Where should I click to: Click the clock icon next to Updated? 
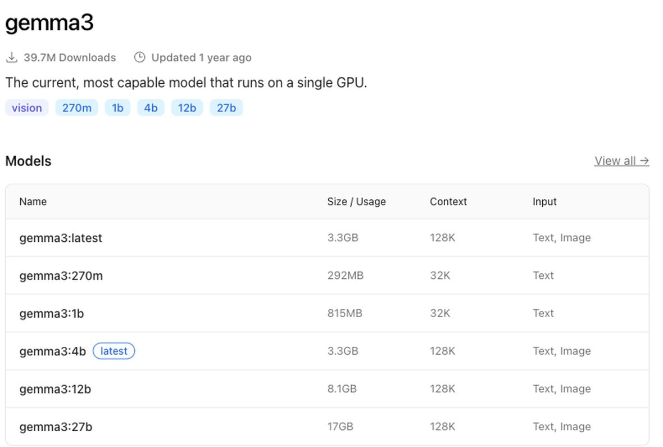pyautogui.click(x=139, y=57)
